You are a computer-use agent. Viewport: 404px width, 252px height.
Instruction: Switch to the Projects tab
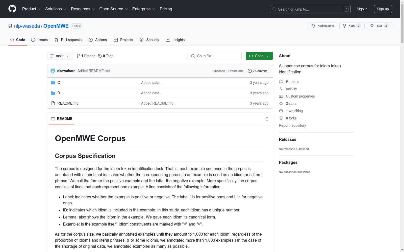pos(123,40)
